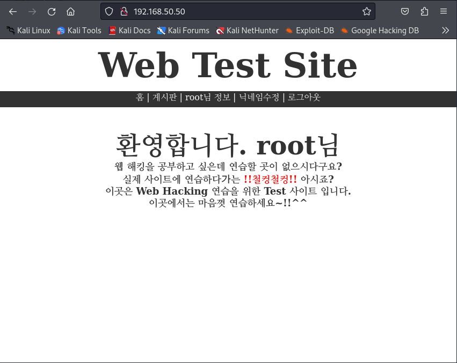
Task: View root님 정보 profile page
Action: click(208, 97)
